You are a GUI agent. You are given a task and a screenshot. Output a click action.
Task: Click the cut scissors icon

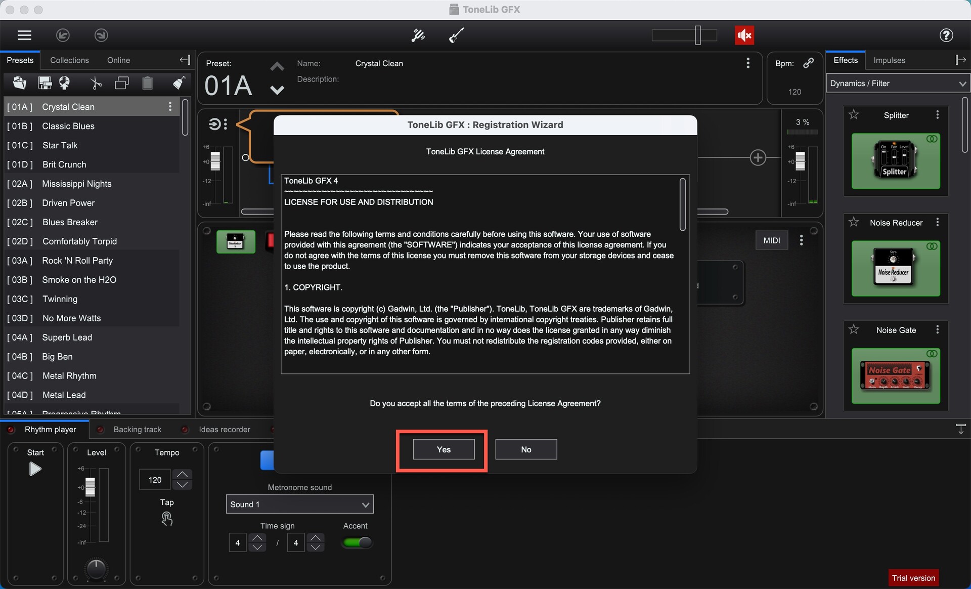96,83
